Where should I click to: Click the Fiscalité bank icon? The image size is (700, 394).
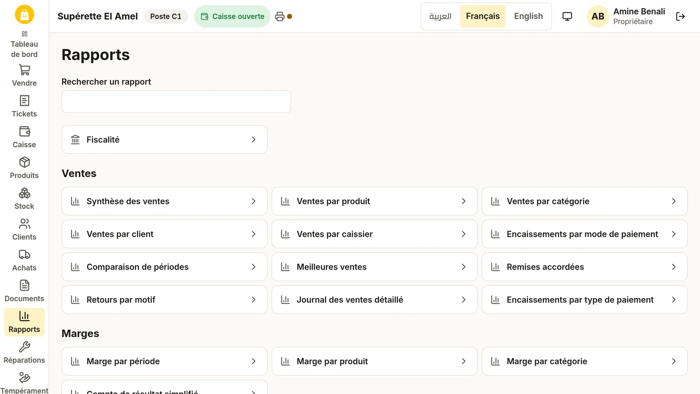(x=75, y=140)
